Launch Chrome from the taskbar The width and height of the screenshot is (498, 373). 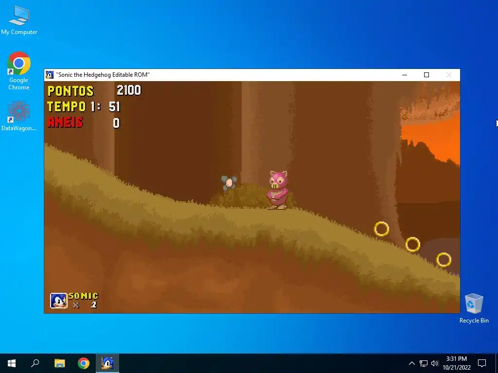(84, 363)
